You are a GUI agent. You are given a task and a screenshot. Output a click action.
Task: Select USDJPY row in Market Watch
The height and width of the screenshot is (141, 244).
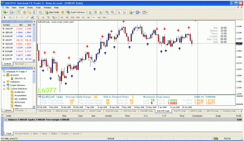click(17, 40)
